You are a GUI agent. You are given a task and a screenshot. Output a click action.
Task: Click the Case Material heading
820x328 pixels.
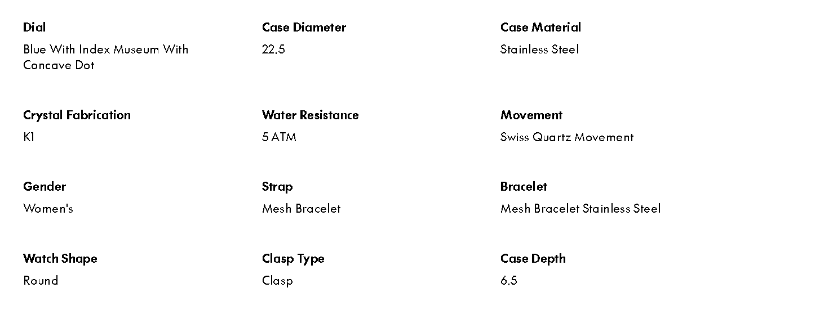coord(540,28)
